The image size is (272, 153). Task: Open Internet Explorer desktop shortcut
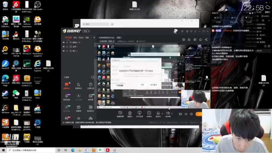pyautogui.click(x=37, y=66)
